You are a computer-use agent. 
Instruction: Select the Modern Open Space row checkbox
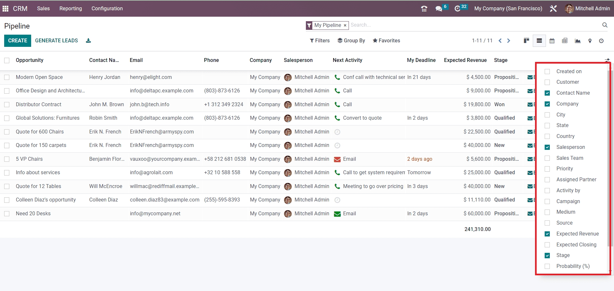pyautogui.click(x=7, y=77)
